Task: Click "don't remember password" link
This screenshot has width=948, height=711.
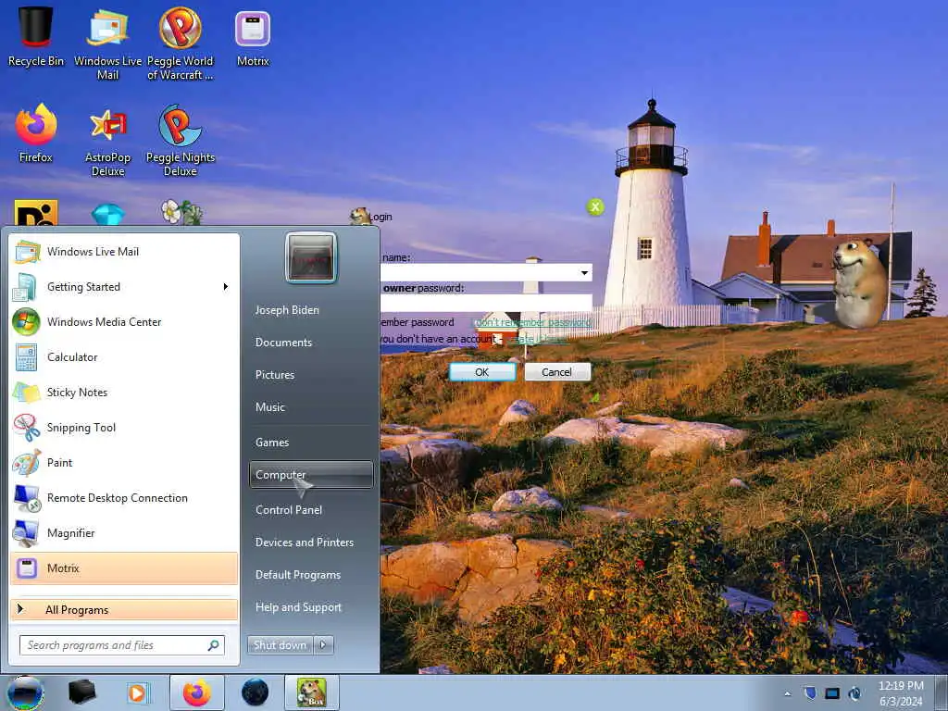Action: point(532,322)
